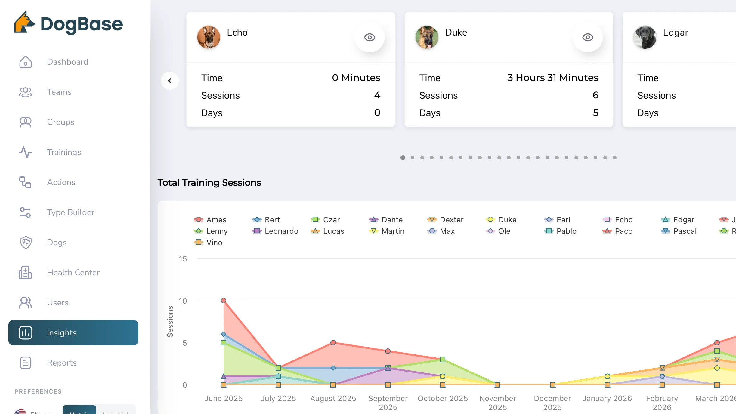View Echo's details with eye icon
This screenshot has width=736, height=414.
click(370, 37)
